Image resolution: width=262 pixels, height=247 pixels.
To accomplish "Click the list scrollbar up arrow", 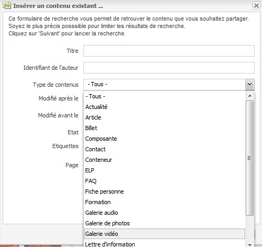I will pos(250,96).
